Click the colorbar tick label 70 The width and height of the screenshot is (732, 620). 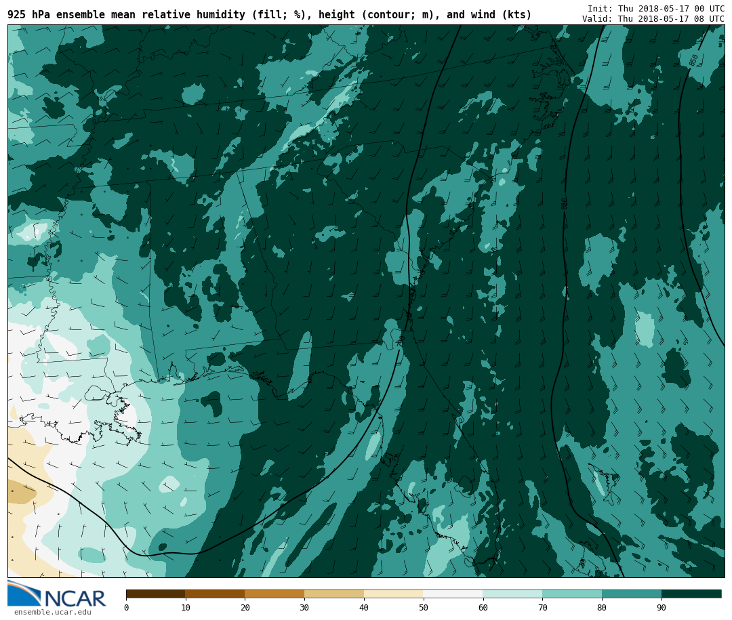542,607
